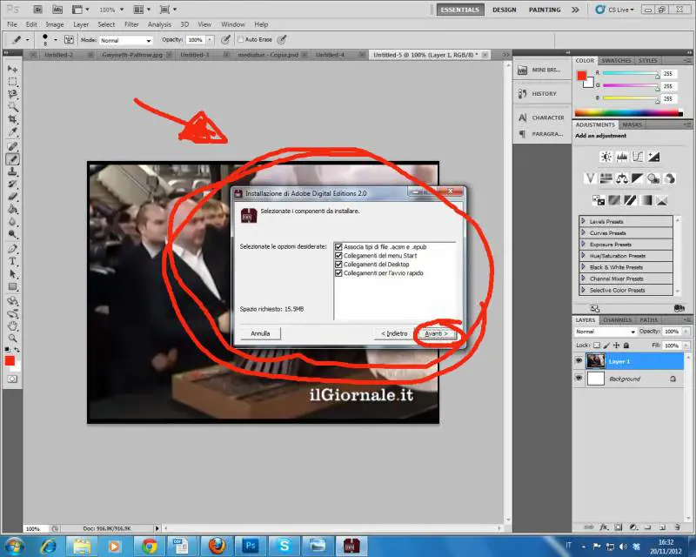This screenshot has height=557, width=696.
Task: Add a Brightness/Contrast adjustment
Action: (x=606, y=157)
